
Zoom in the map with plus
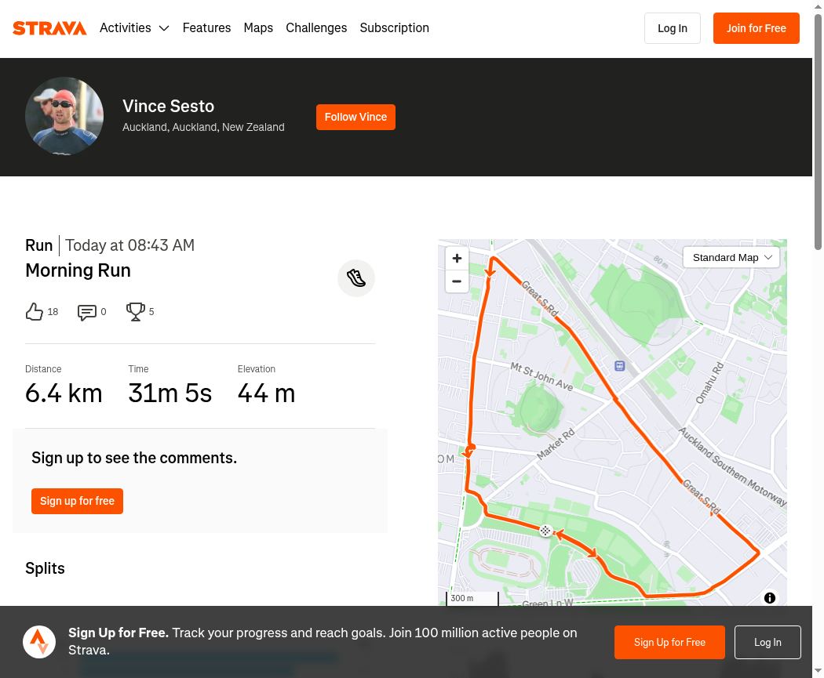[x=457, y=258]
